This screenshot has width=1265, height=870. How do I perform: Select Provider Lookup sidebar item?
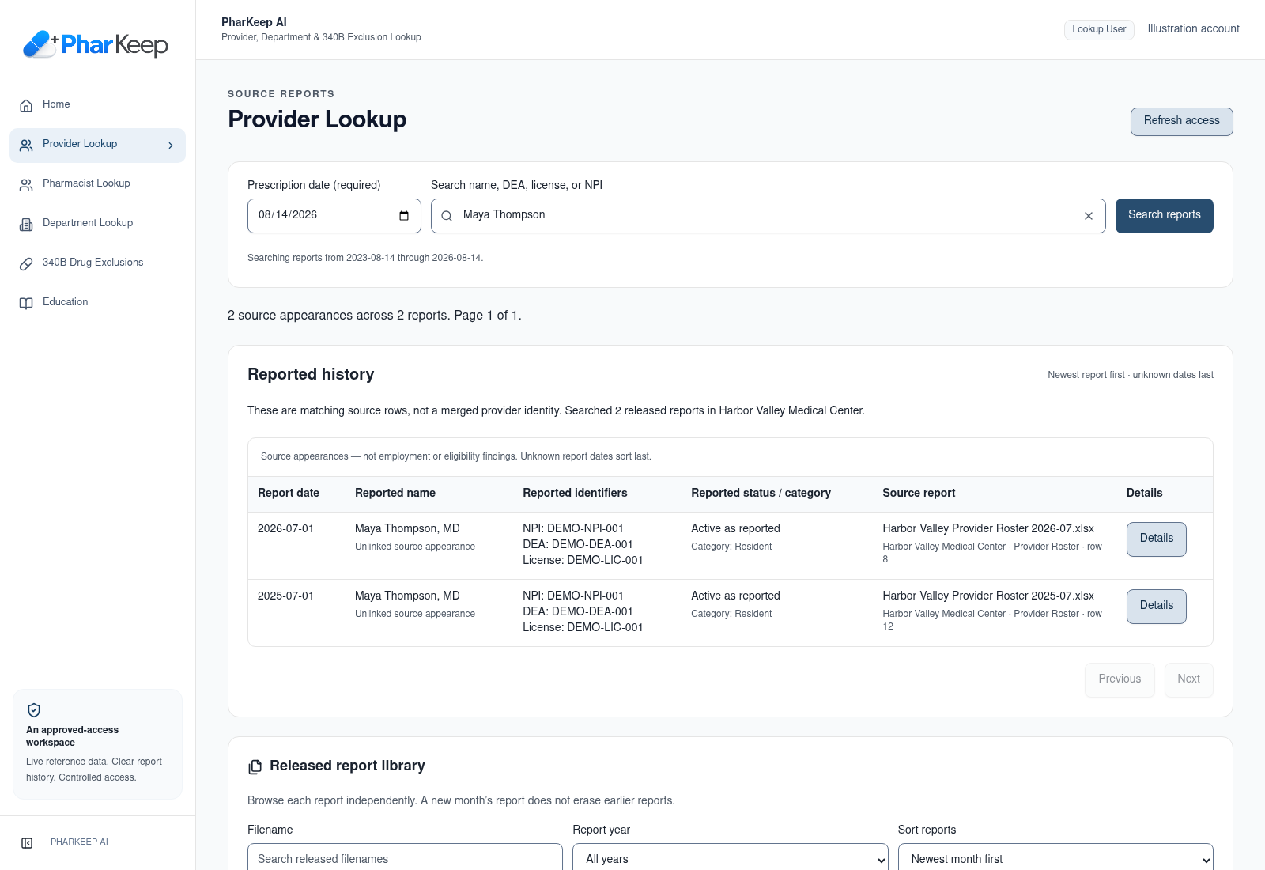[97, 145]
